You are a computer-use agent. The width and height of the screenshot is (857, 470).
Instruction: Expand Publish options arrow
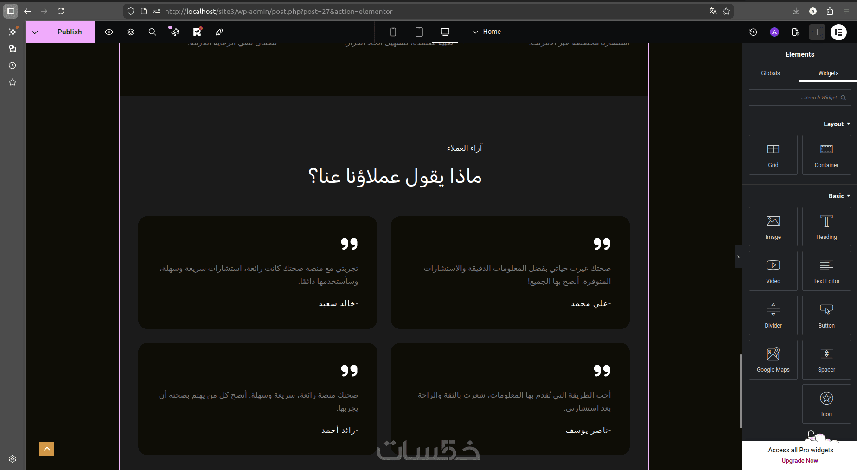tap(35, 32)
